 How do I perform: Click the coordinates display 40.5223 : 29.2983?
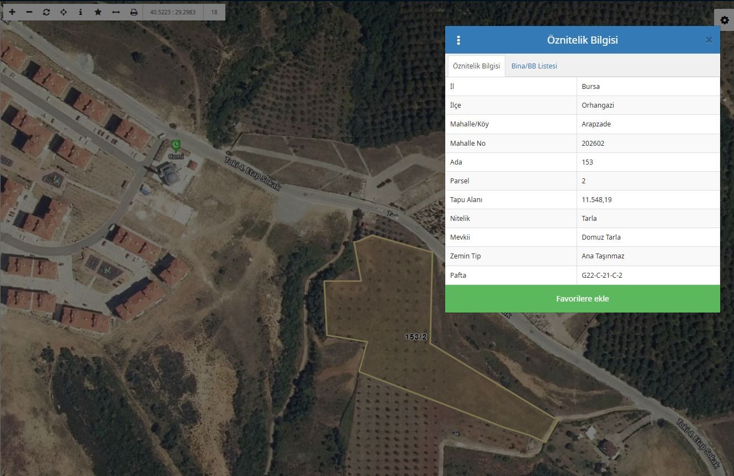[173, 12]
